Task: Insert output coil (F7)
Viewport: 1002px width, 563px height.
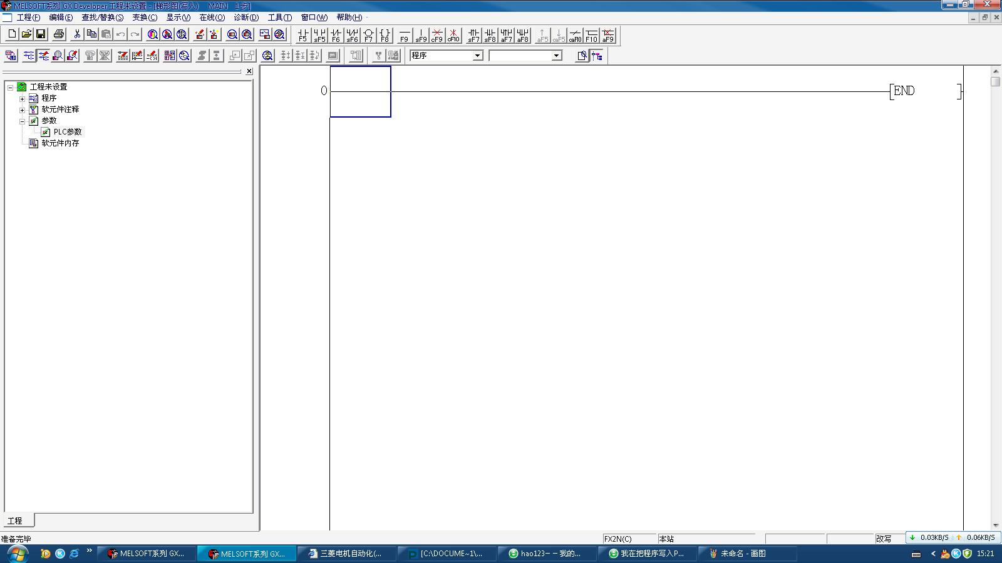Action: [368, 35]
